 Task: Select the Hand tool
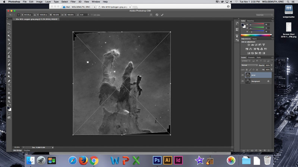point(9,97)
